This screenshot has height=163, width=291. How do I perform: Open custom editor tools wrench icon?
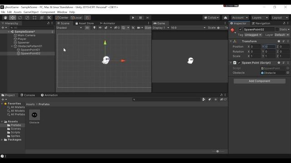click(49, 18)
